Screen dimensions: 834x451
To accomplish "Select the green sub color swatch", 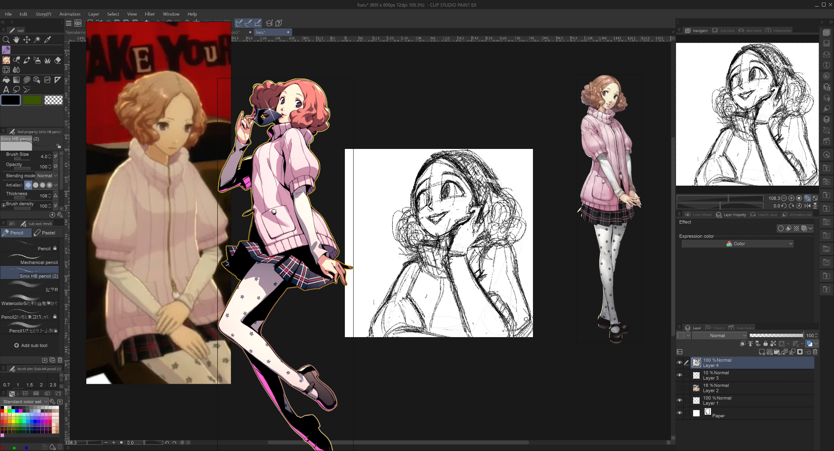I will tap(32, 100).
